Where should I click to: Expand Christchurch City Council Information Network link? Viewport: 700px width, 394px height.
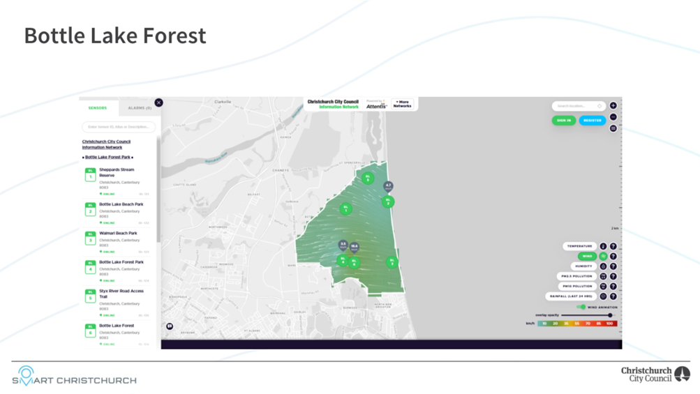click(x=106, y=144)
